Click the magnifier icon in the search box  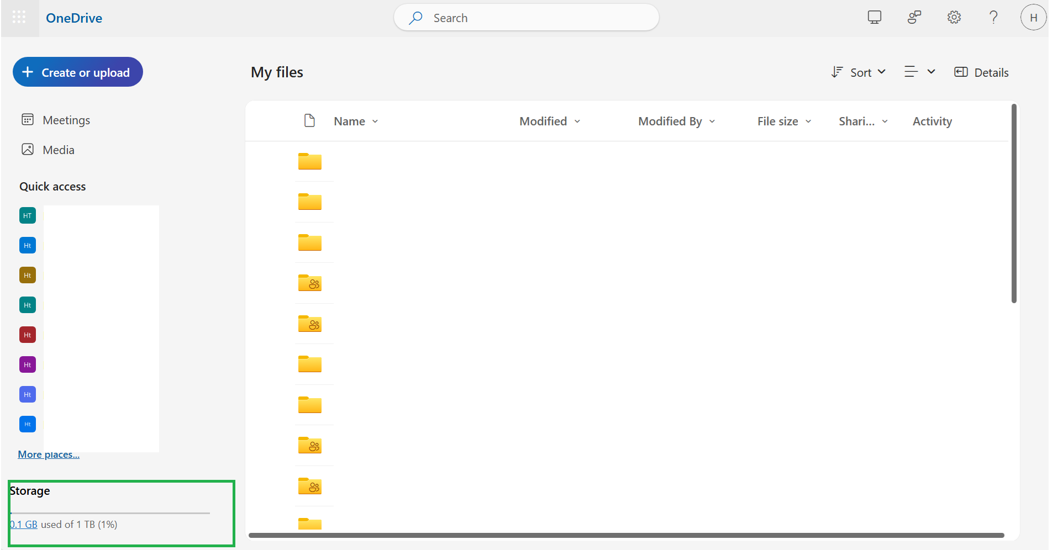coord(415,18)
